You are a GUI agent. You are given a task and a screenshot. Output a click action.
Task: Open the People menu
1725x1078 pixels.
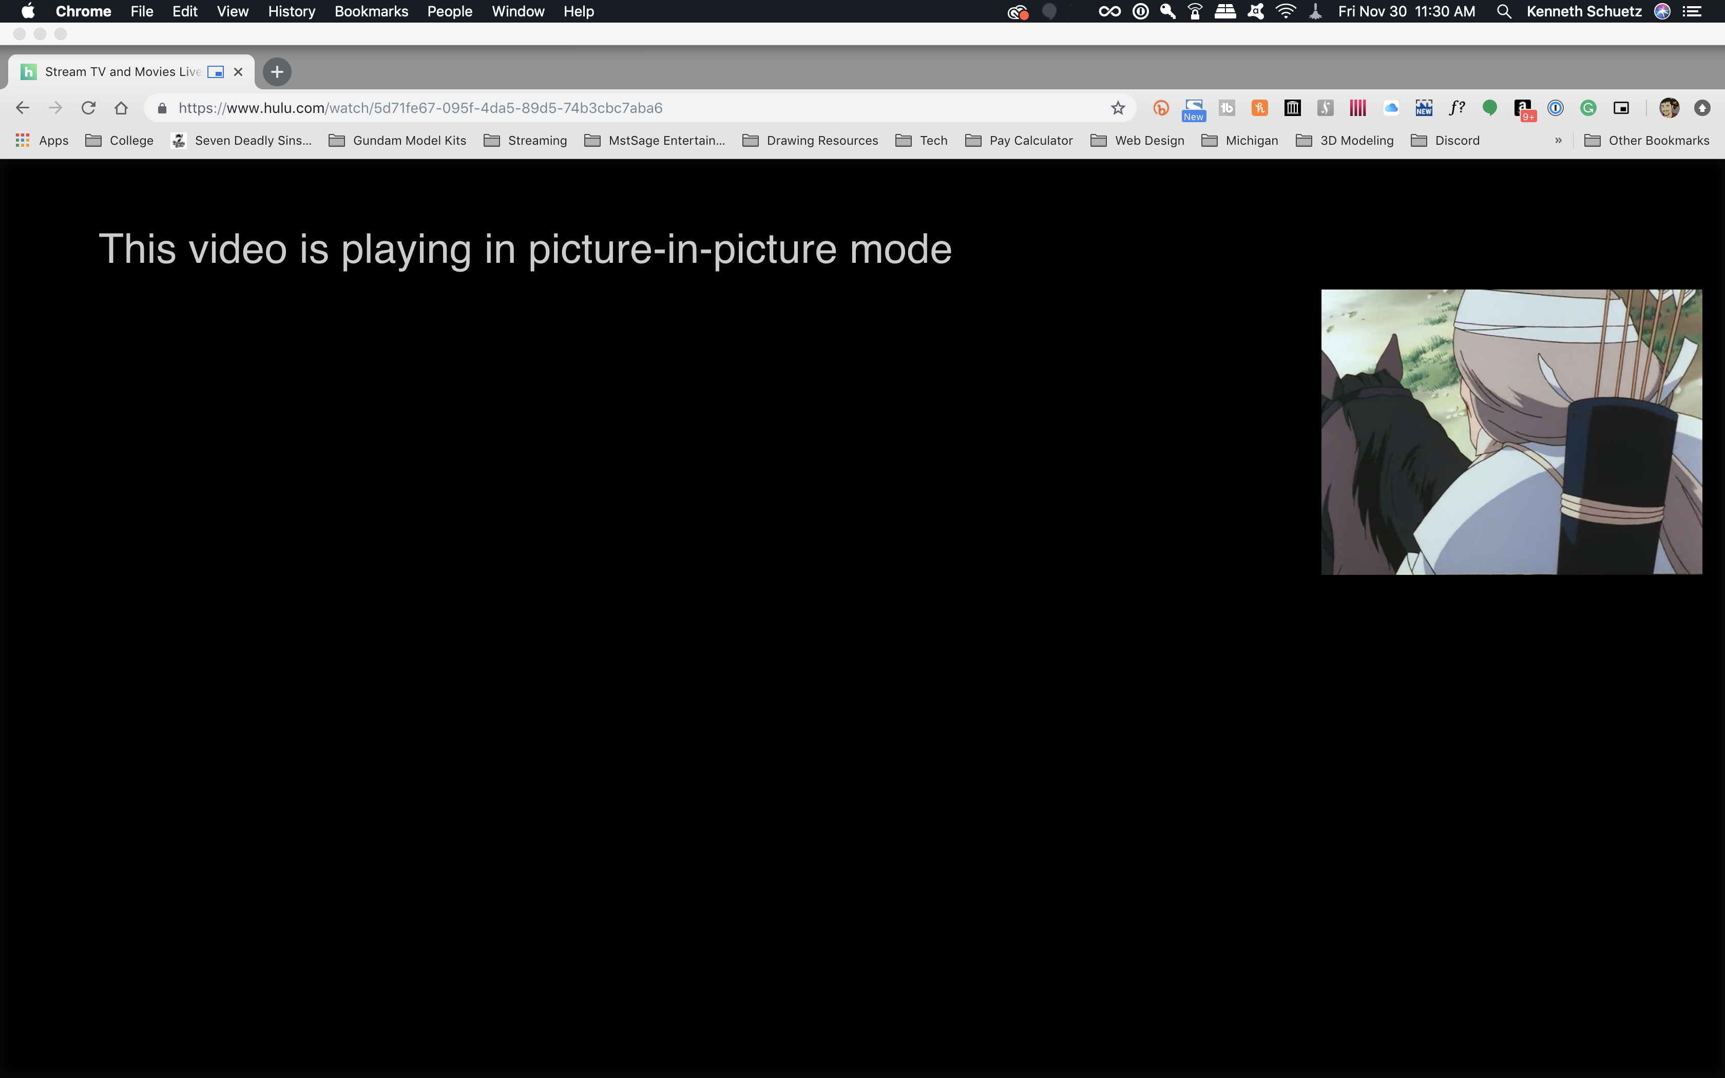point(450,11)
